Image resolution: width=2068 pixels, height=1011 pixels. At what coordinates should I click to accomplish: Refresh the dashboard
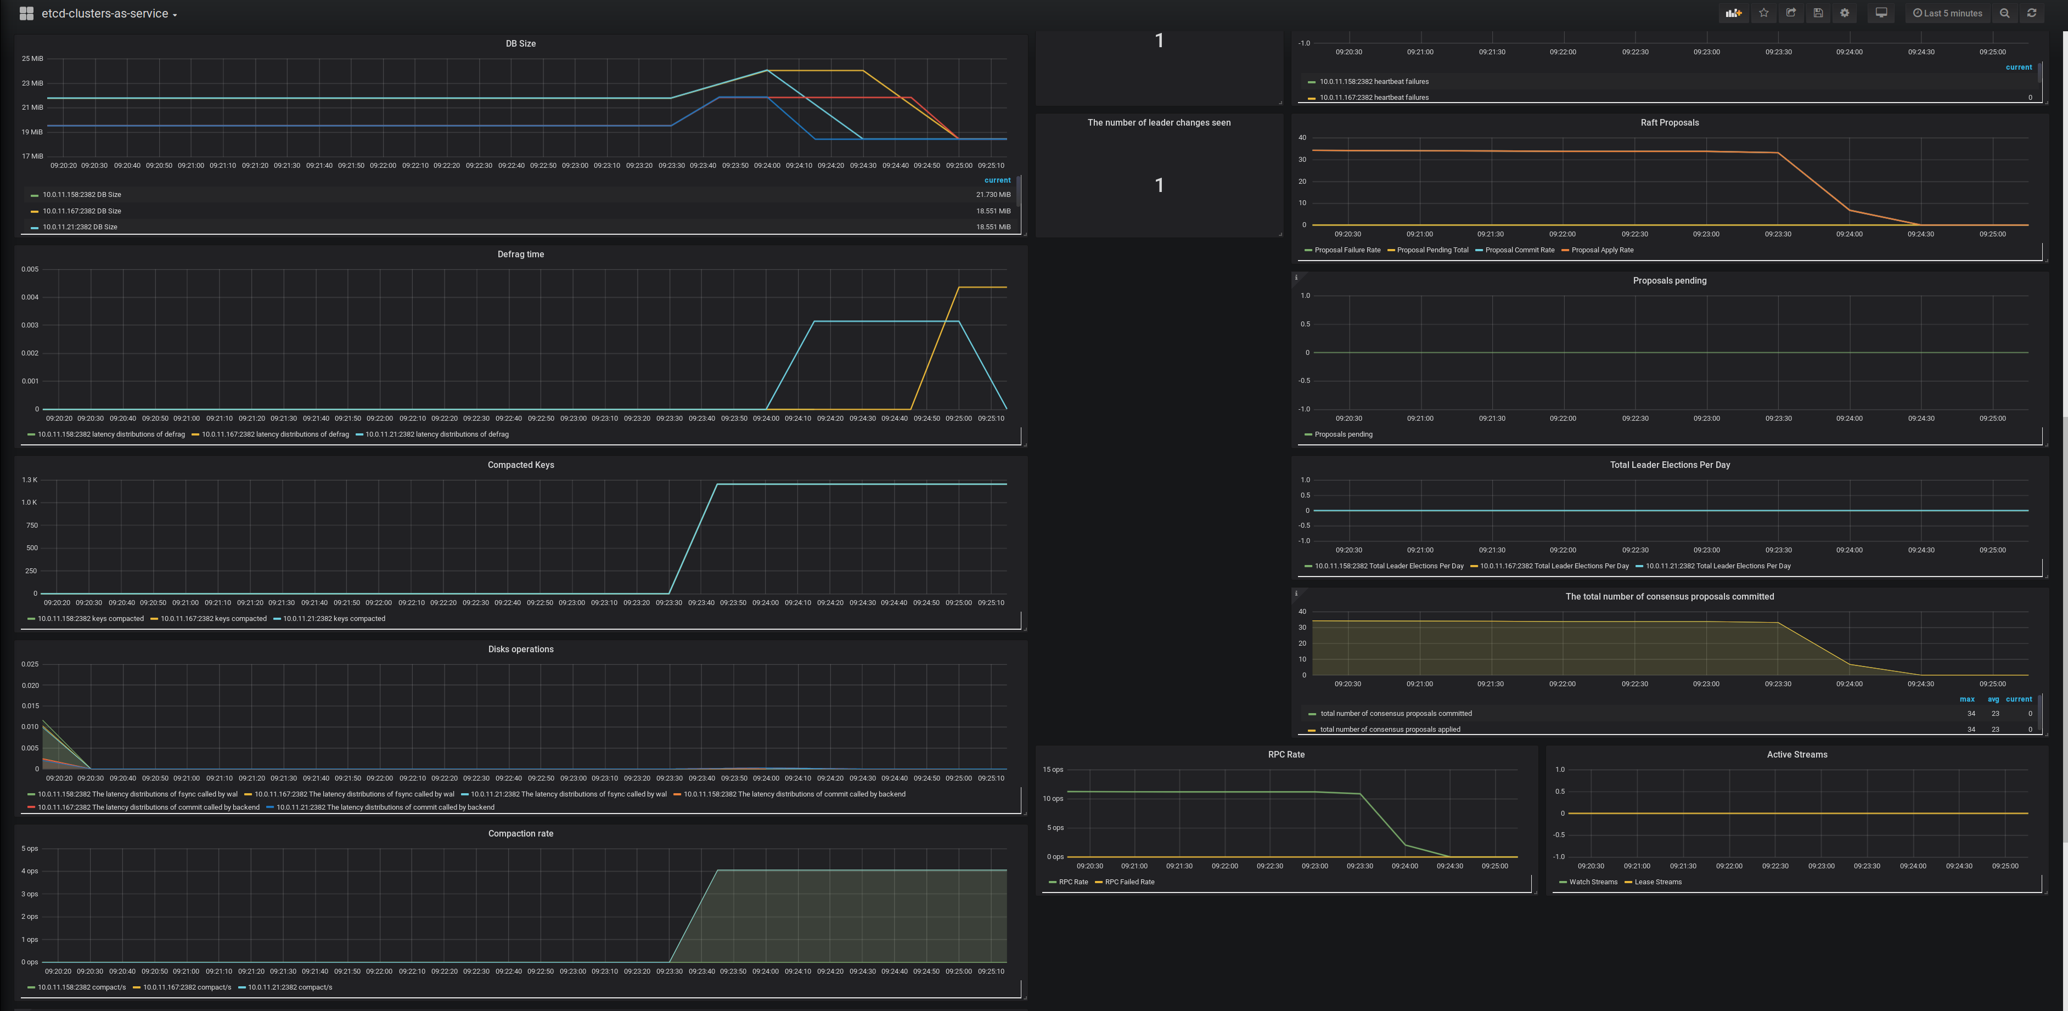2032,13
